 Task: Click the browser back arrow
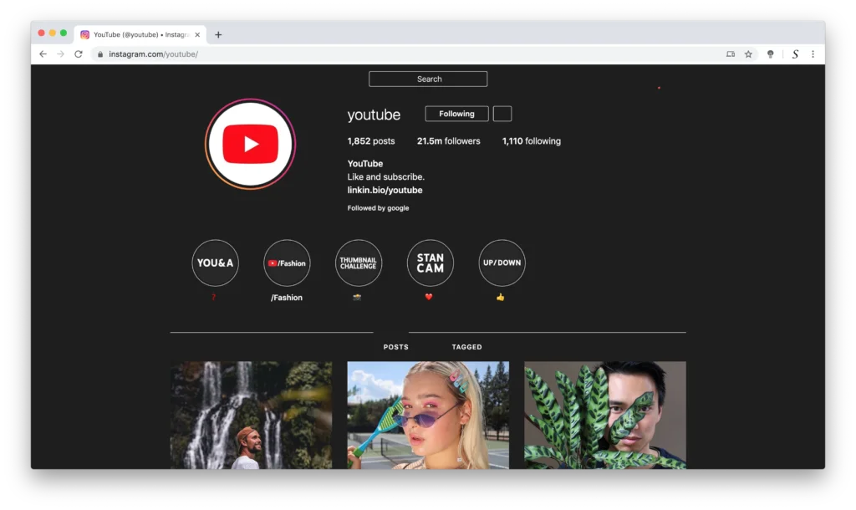[43, 54]
